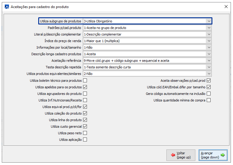Expand Utiliza produtos equivalentes/similares dropdown
Screen dimensions: 233x165
[209, 74]
